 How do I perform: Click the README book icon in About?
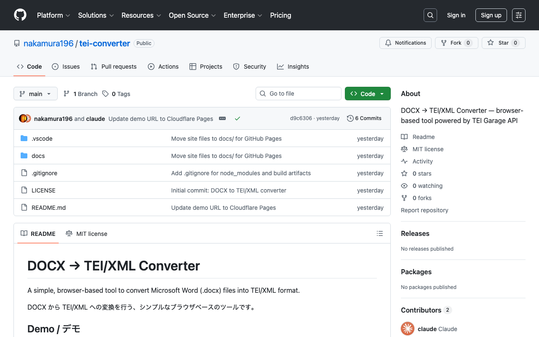tap(405, 136)
